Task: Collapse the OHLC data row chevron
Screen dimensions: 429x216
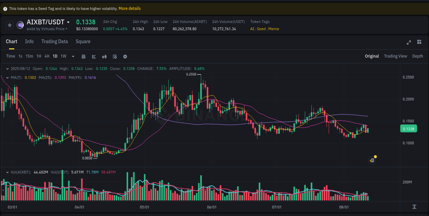Action: pos(7,69)
